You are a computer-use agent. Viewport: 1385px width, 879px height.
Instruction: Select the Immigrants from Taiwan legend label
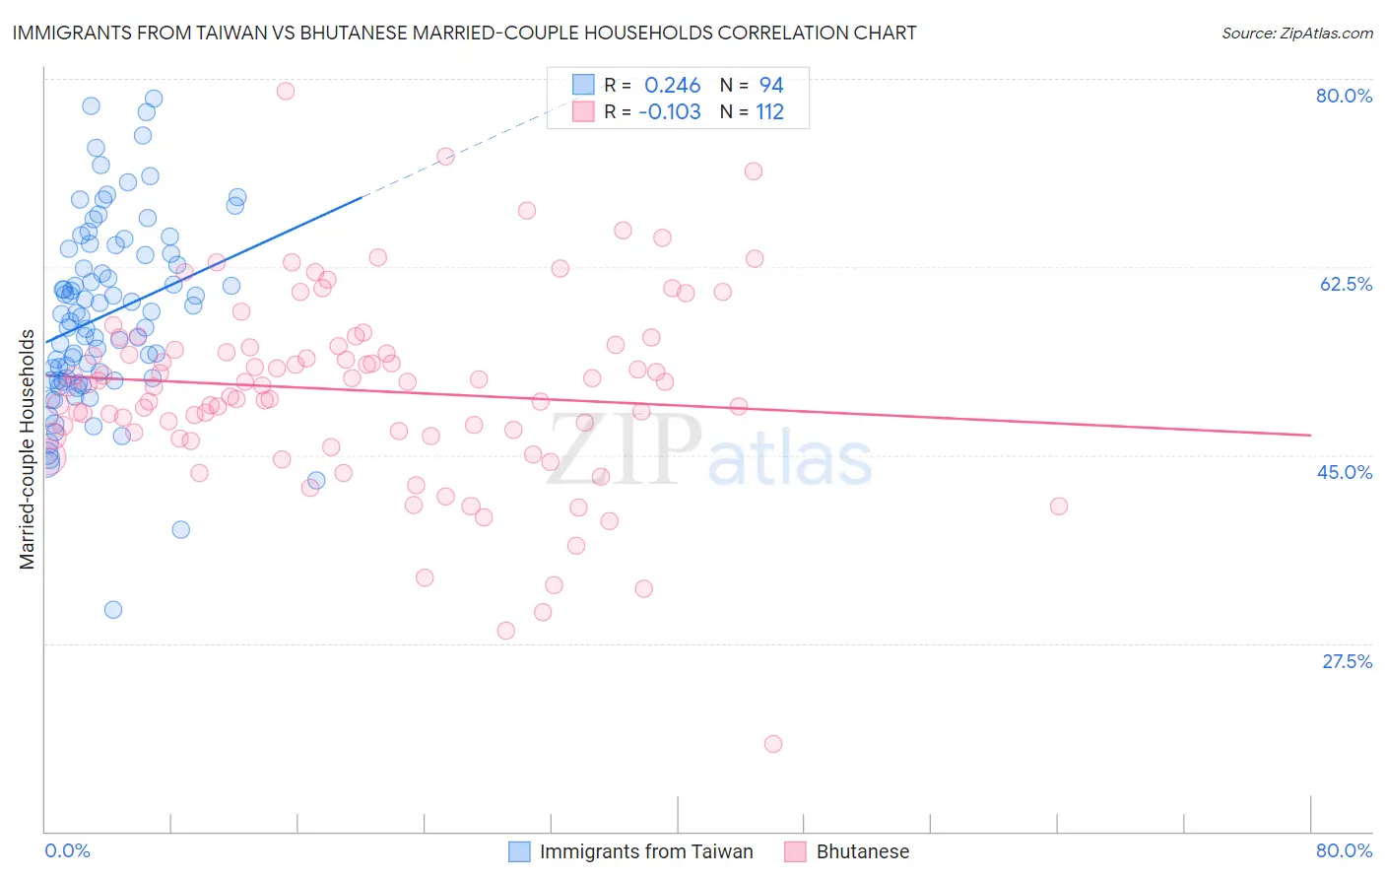coord(646,851)
